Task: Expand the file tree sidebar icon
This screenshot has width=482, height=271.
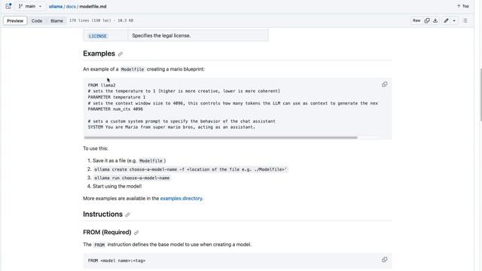Action: tap(8, 6)
